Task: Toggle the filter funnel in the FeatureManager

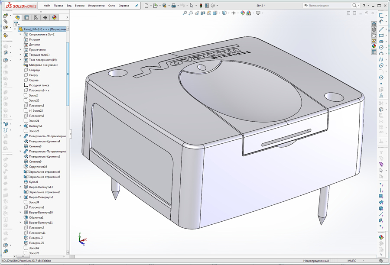Action: (16, 25)
